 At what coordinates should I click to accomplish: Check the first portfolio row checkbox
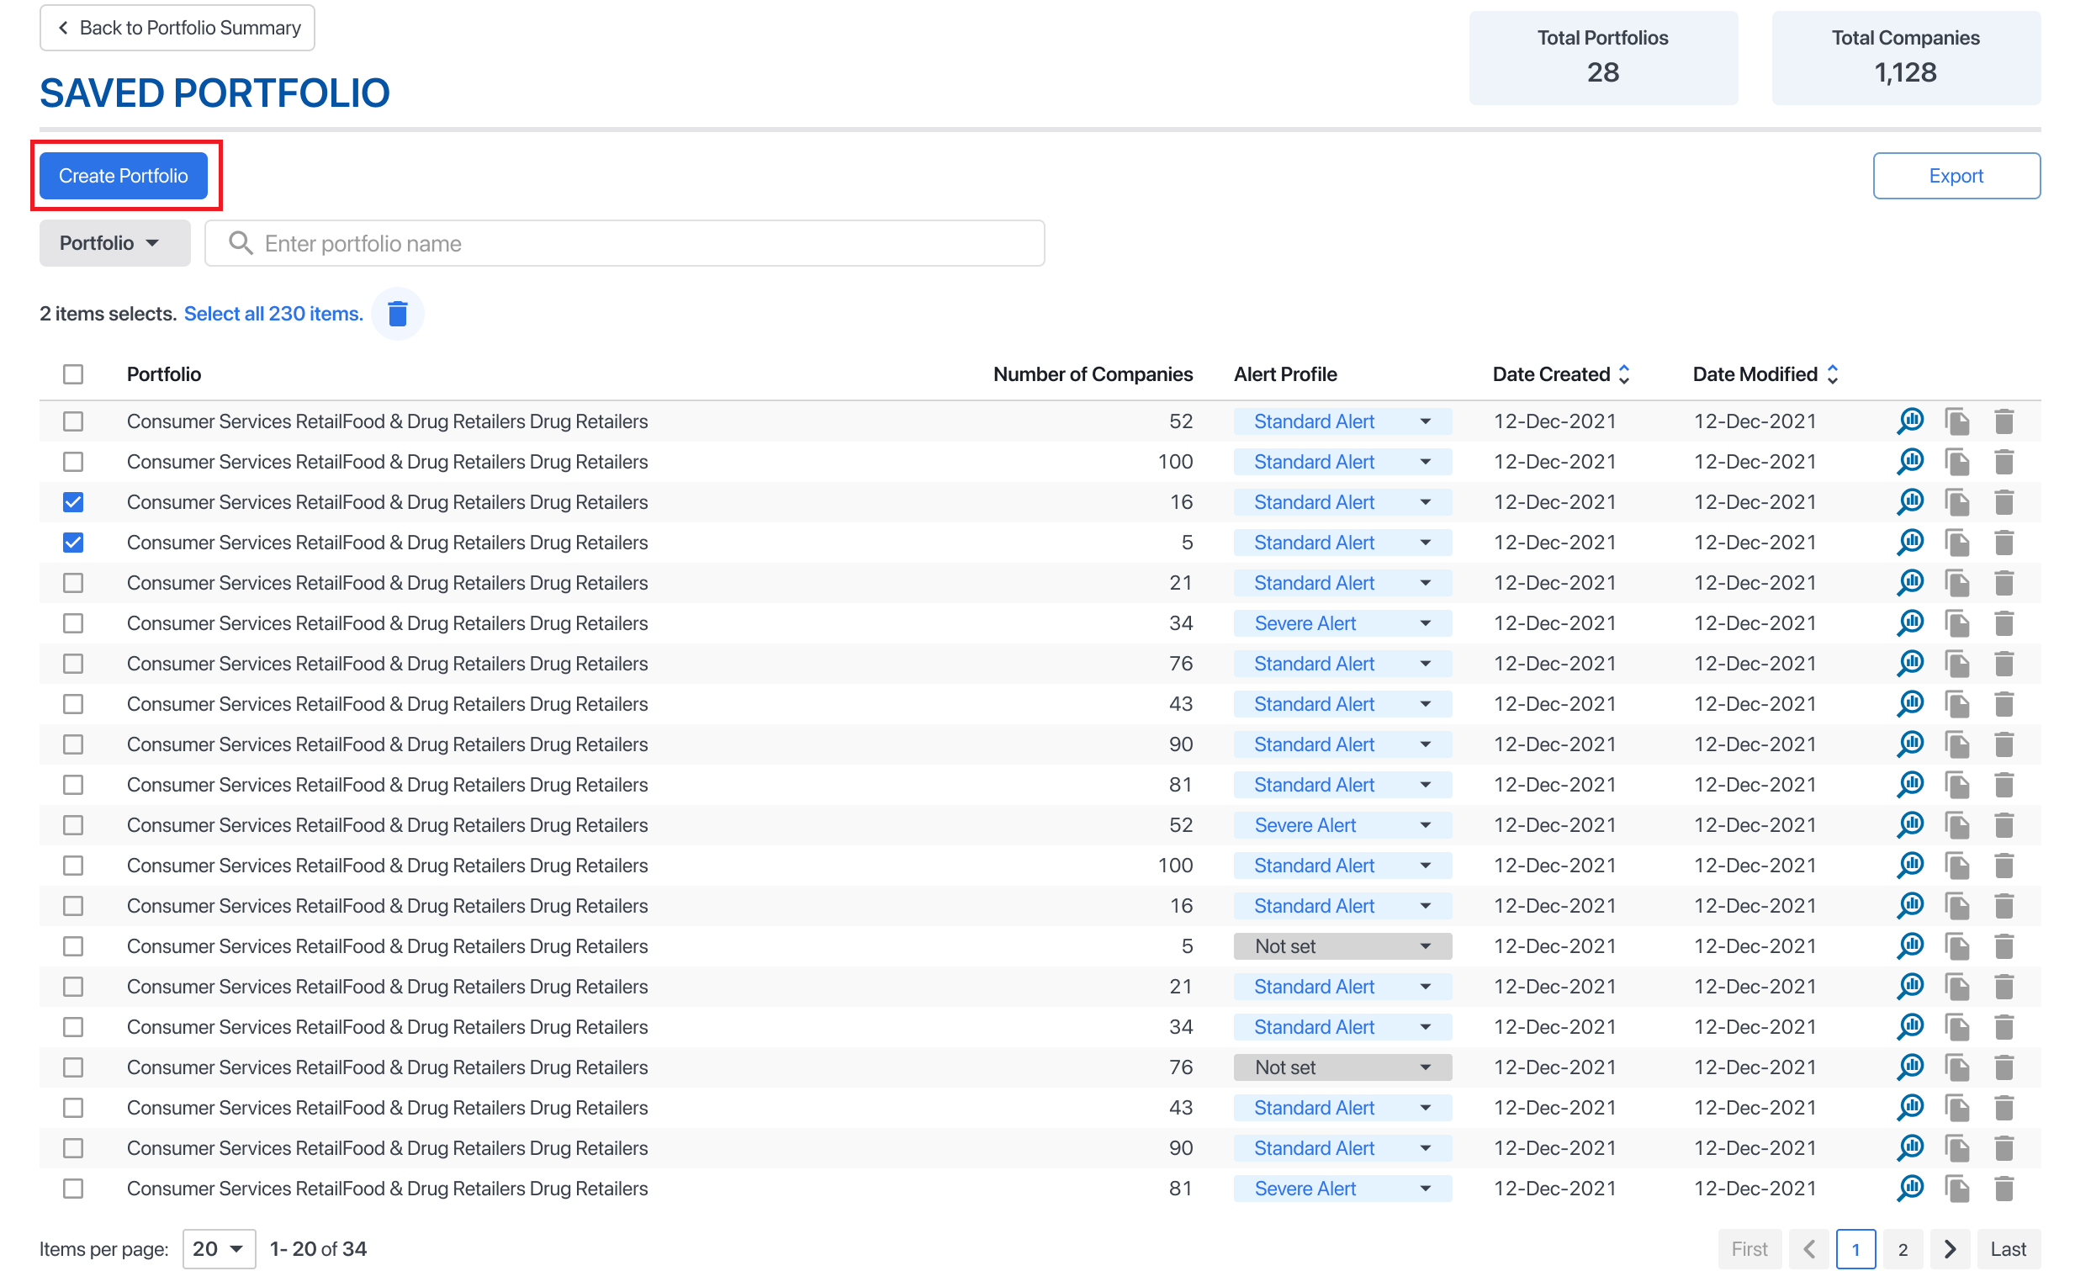(x=73, y=421)
